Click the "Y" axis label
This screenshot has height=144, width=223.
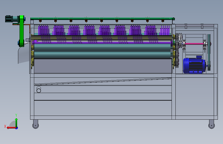pos(16,115)
